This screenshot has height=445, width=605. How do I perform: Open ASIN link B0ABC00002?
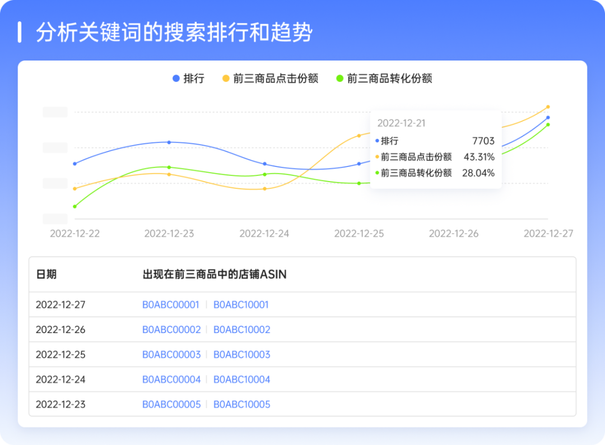(171, 330)
